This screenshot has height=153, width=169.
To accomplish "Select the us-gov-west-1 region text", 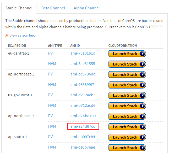I will click(20, 95).
